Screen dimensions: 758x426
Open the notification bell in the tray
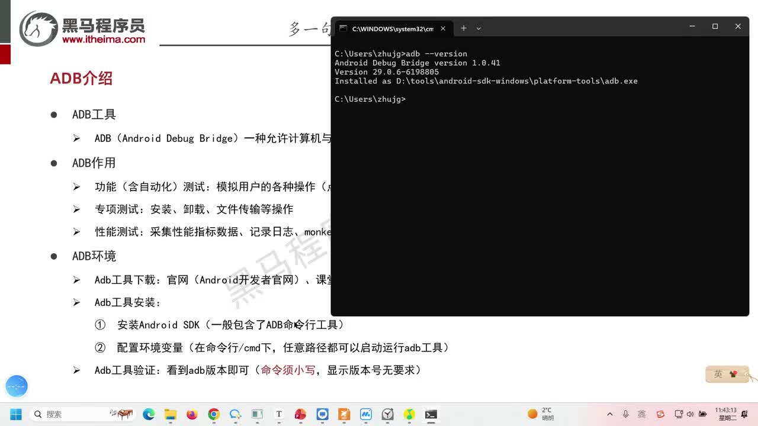point(744,414)
